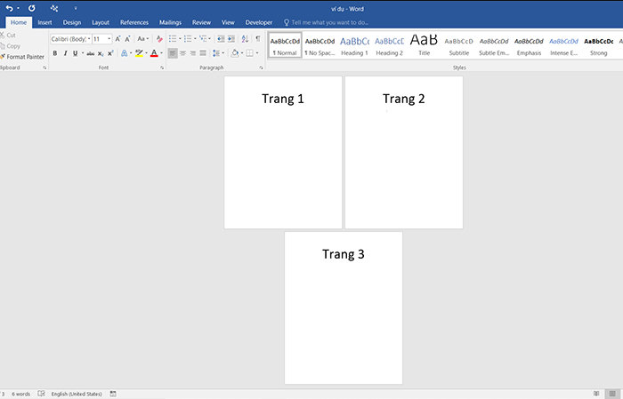Justify the text alignment
This screenshot has height=399, width=623.
click(203, 53)
